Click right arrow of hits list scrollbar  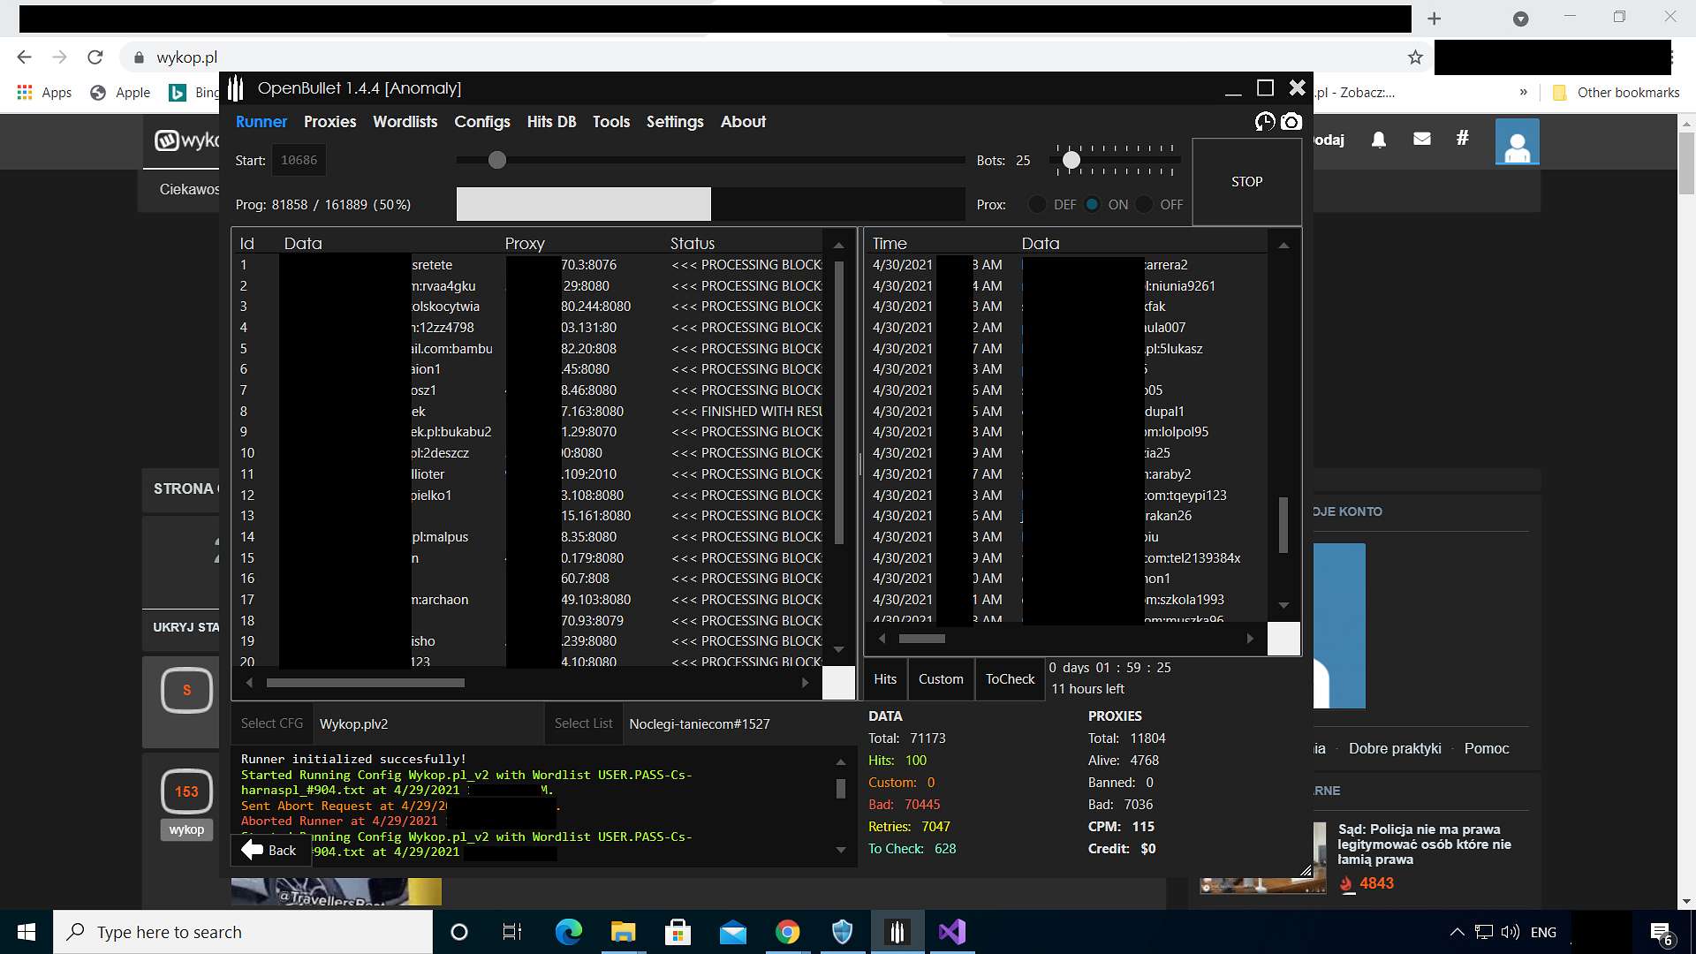point(1249,638)
